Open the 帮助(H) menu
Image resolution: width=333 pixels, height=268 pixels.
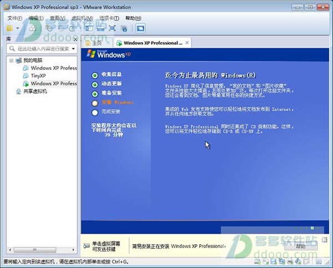[133, 18]
